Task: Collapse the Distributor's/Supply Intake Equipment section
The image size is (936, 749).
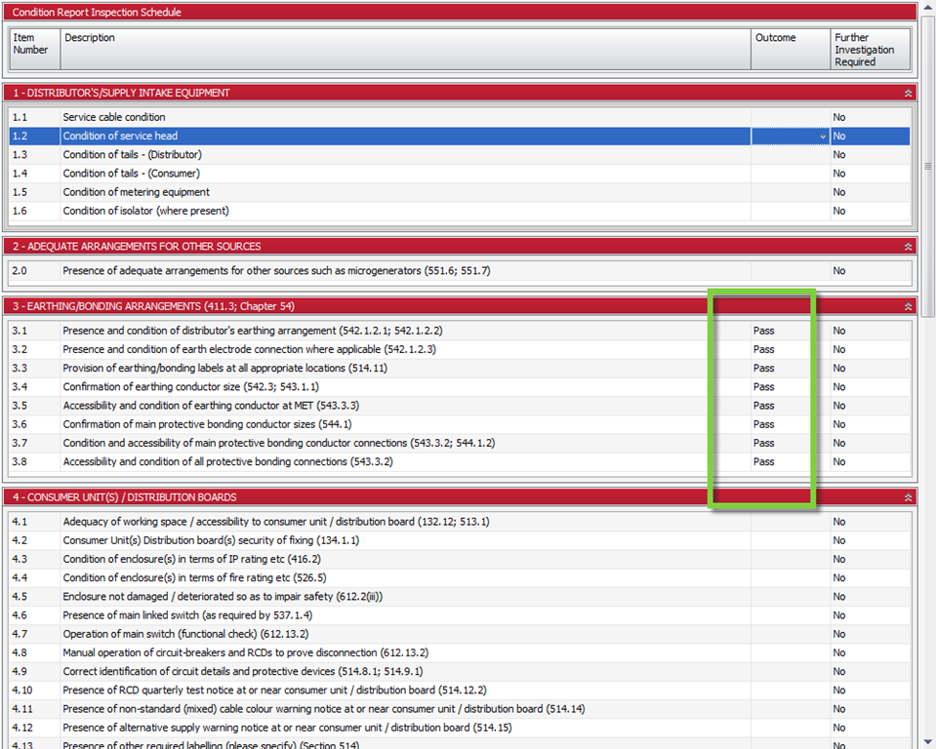Action: pyautogui.click(x=909, y=93)
